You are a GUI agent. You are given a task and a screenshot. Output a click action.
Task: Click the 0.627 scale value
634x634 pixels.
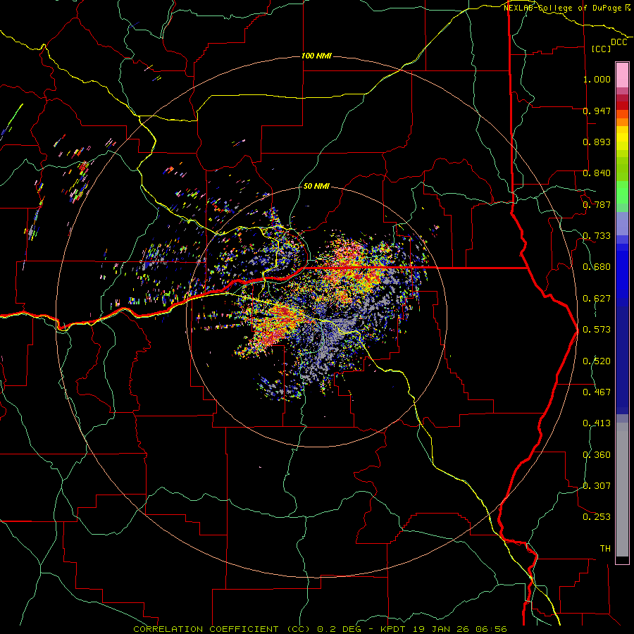pos(597,299)
